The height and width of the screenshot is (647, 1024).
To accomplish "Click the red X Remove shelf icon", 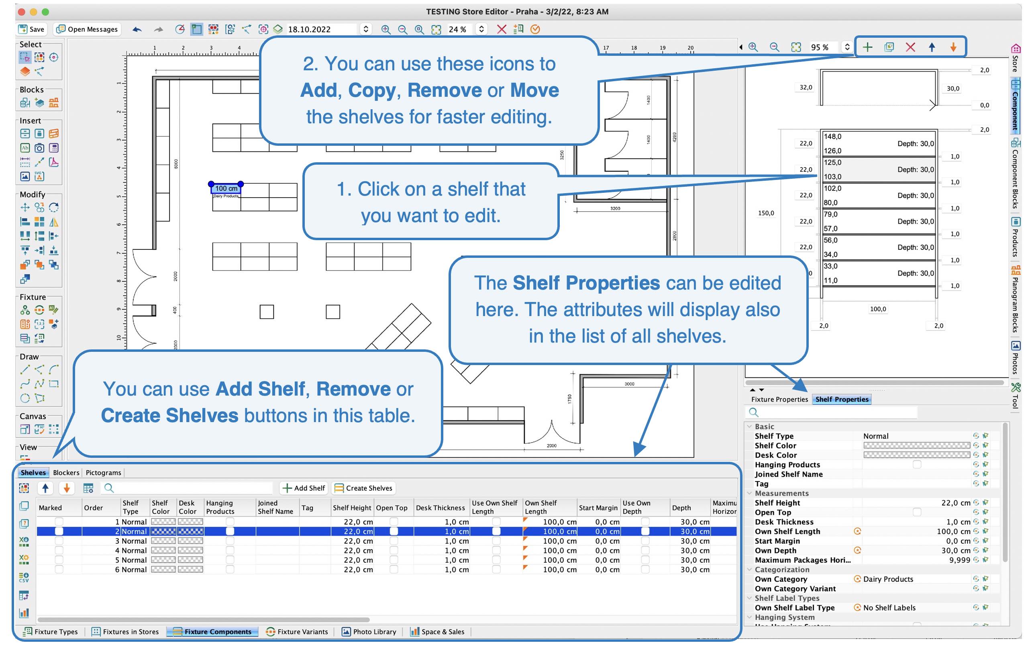I will [x=910, y=47].
